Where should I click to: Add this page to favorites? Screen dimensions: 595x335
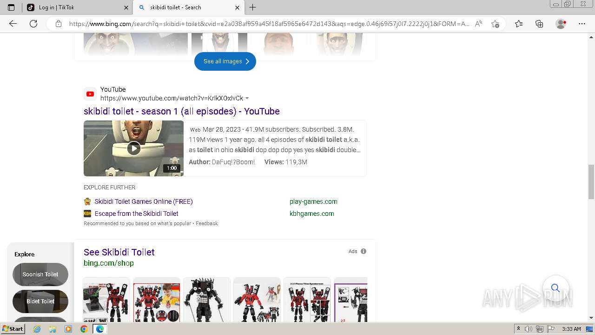tap(495, 24)
